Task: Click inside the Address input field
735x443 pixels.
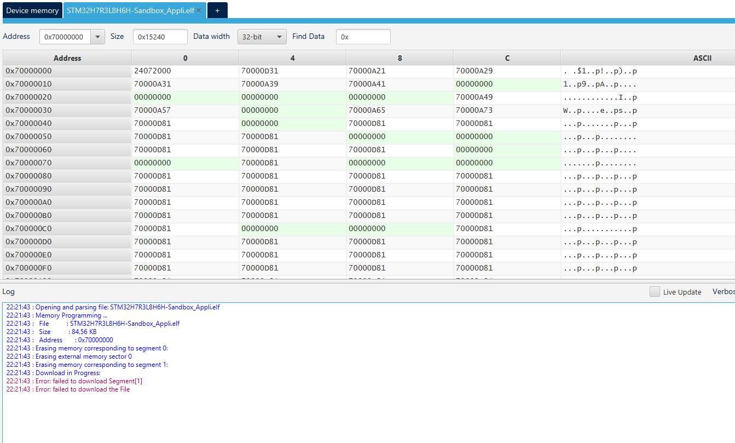Action: click(x=66, y=36)
